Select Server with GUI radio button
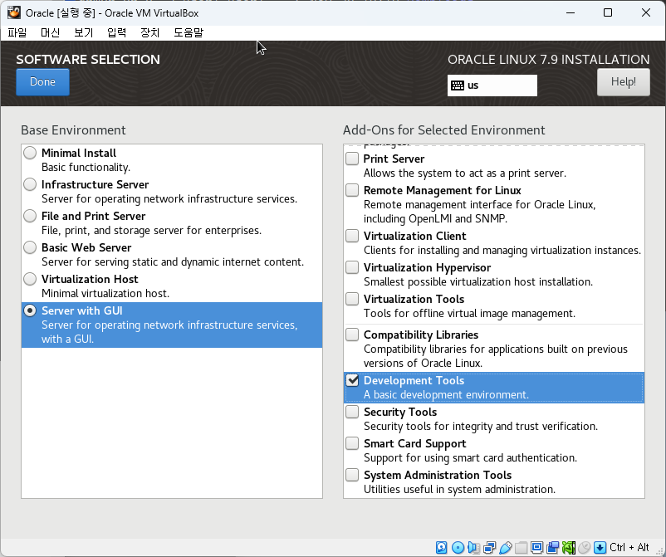 (x=30, y=310)
